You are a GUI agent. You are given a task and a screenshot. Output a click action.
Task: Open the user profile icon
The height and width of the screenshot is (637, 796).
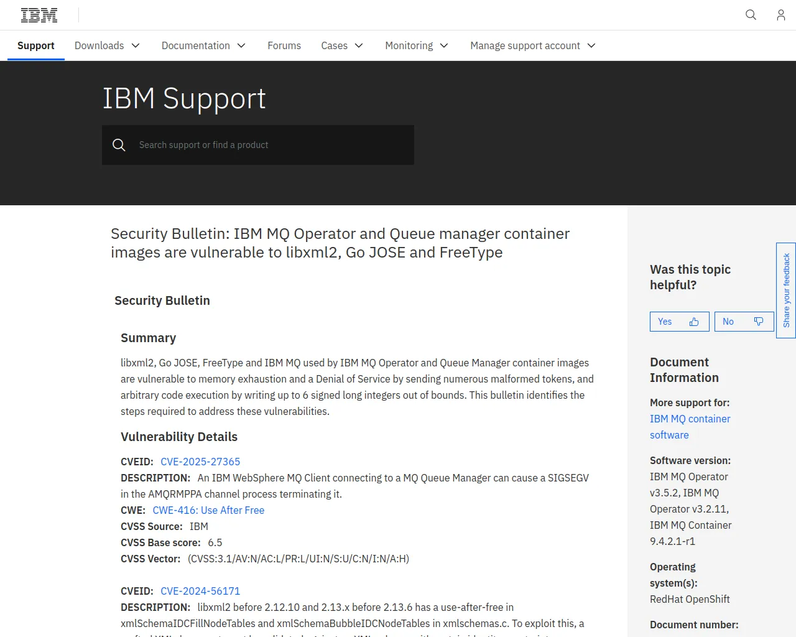coord(780,15)
